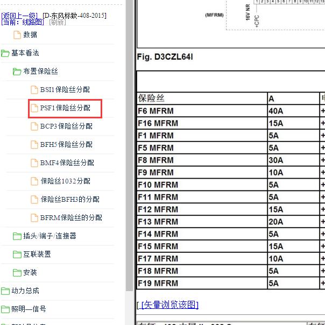The width and height of the screenshot is (325, 325).
Task: Click the left panel vertical scrollbar
Action: pos(129,145)
